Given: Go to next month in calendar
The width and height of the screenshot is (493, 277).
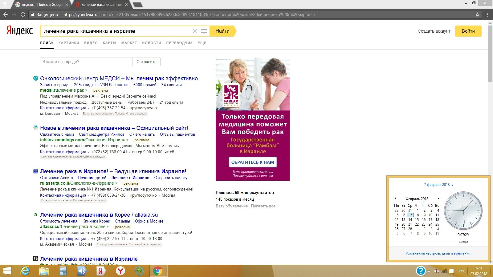Looking at the screenshot, I should (x=438, y=199).
